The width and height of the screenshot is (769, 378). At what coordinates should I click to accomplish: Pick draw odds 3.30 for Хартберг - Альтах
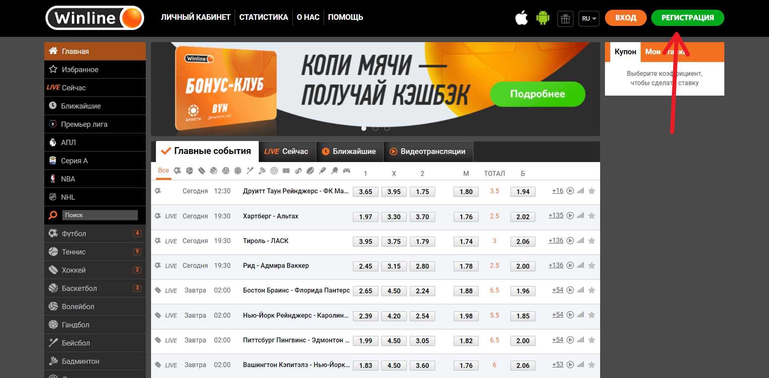click(394, 217)
